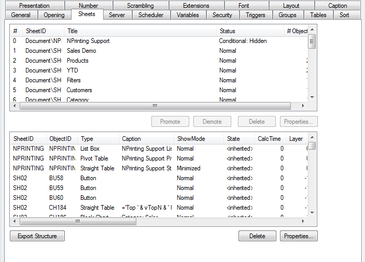
Task: Click down arrow of sheets list scrollbar
Action: [313, 97]
